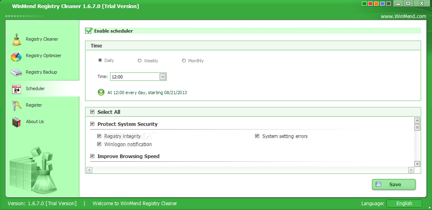This screenshot has width=432, height=210.
Task: Toggle Registry integrity checkbox
Action: (x=99, y=136)
